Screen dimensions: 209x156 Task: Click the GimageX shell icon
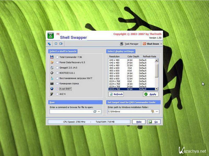[52, 68]
